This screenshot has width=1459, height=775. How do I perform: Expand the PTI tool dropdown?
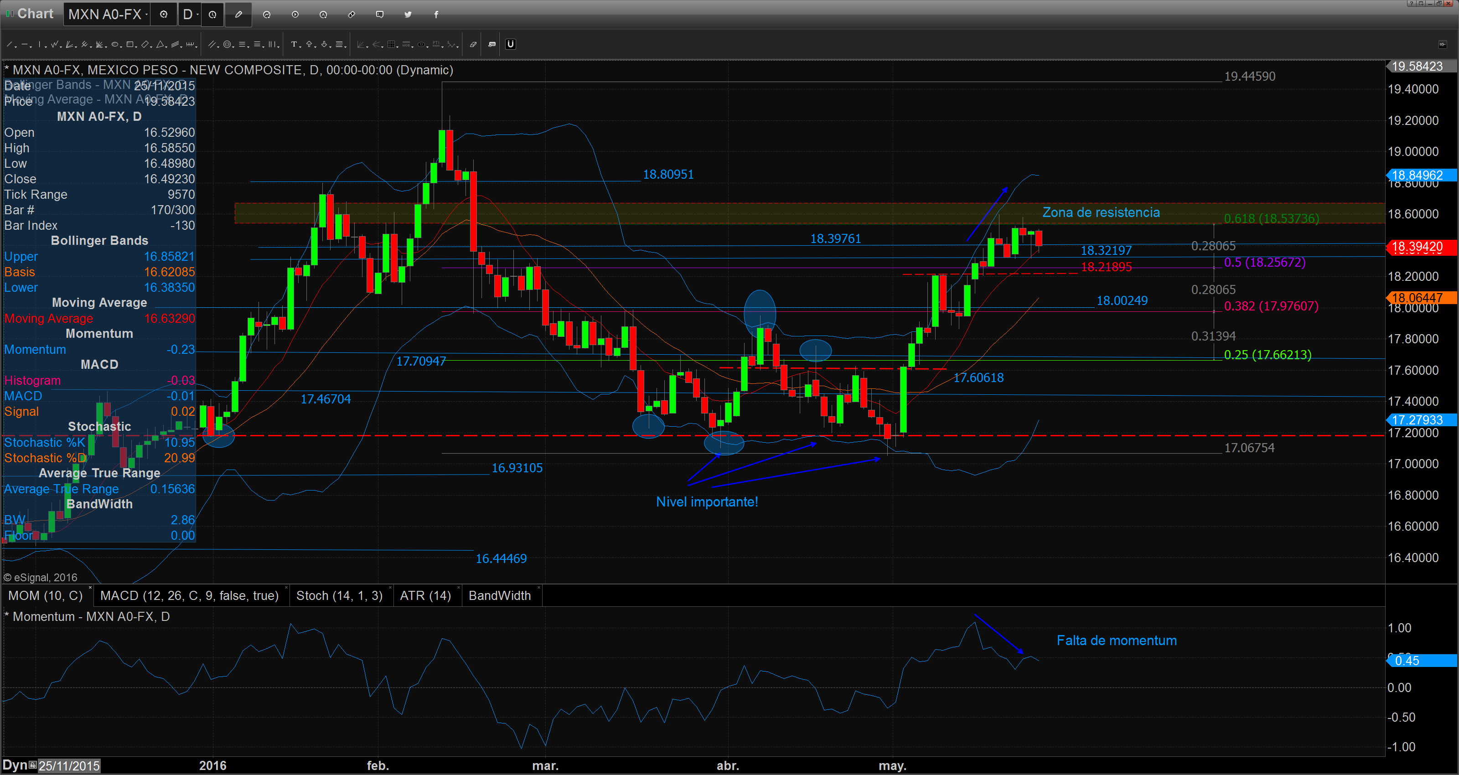(x=443, y=47)
